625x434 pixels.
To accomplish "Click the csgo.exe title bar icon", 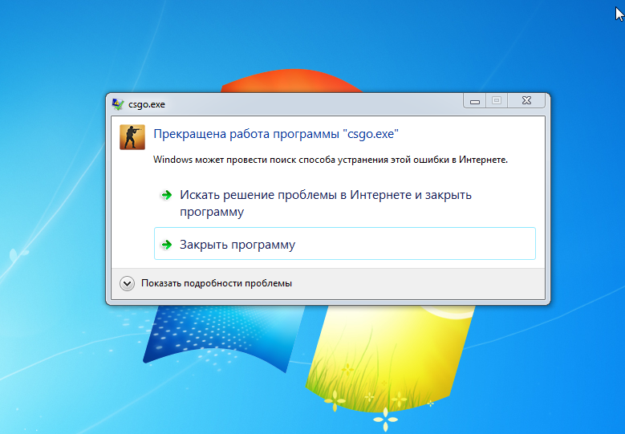I will click(118, 104).
